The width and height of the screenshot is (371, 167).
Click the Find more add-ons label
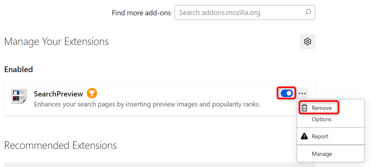coord(141,13)
